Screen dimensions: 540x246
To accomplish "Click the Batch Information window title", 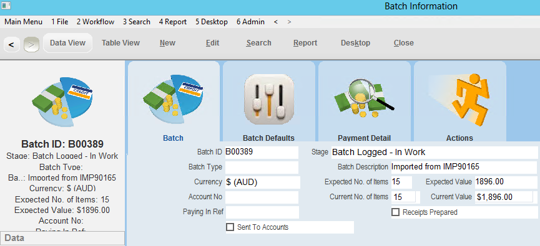I will 421,6.
